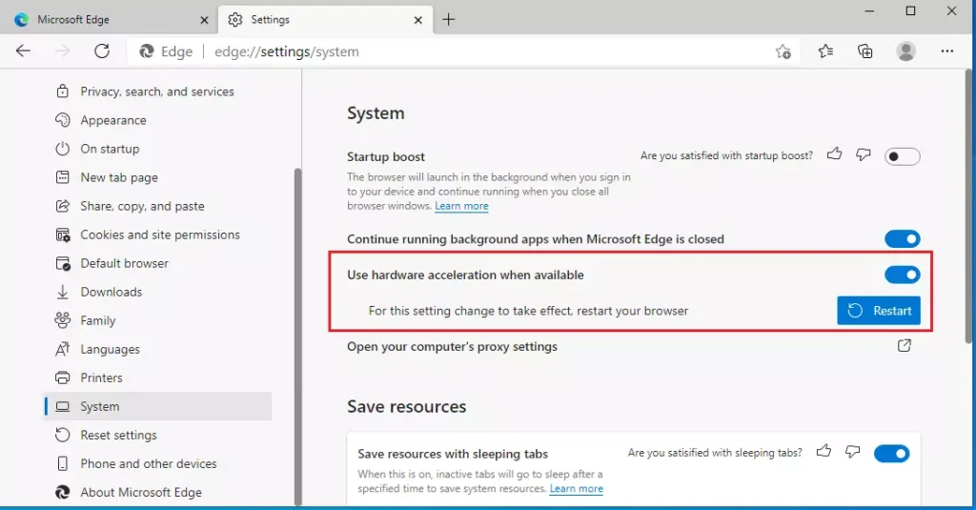Give thumbs up for startup boost
The width and height of the screenshot is (976, 510).
(834, 153)
